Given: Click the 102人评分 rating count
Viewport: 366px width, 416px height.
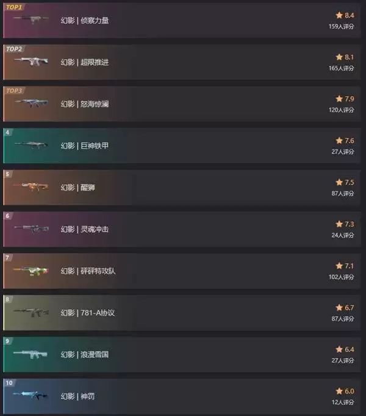Looking at the screenshot, I should point(341,277).
